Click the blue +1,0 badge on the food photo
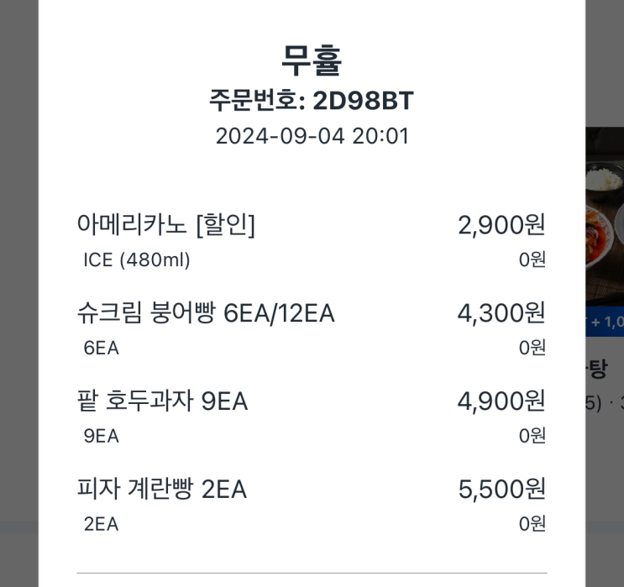 point(606,322)
